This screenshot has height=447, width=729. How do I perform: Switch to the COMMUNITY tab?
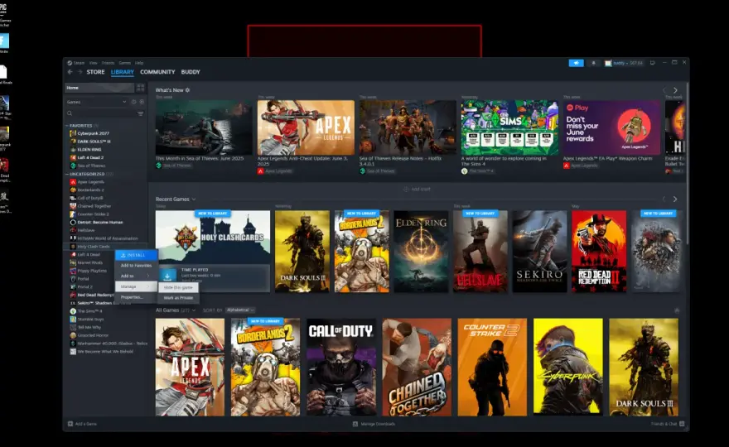157,72
